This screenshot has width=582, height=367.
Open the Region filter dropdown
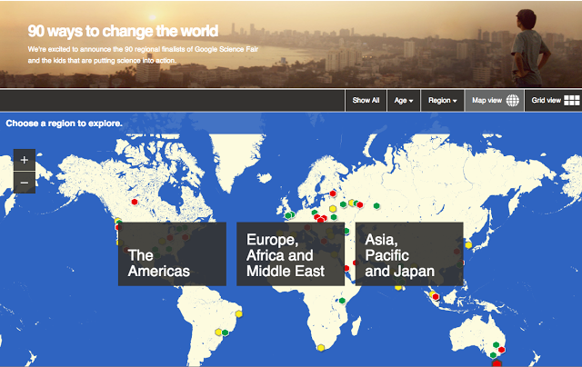pyautogui.click(x=443, y=100)
